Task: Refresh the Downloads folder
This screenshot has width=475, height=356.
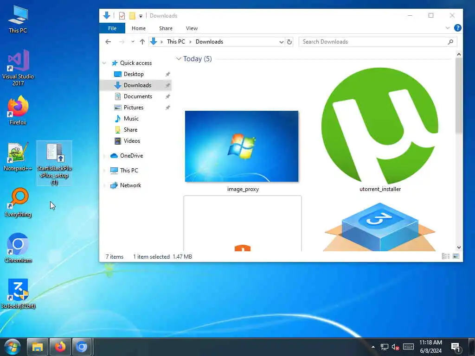Action: click(289, 42)
